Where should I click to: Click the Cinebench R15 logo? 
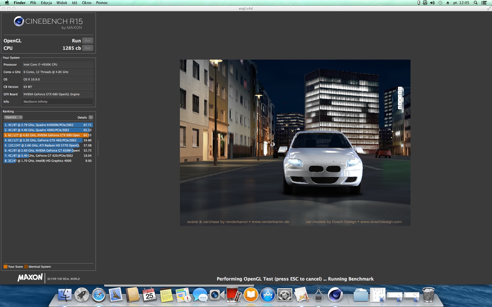click(48, 23)
